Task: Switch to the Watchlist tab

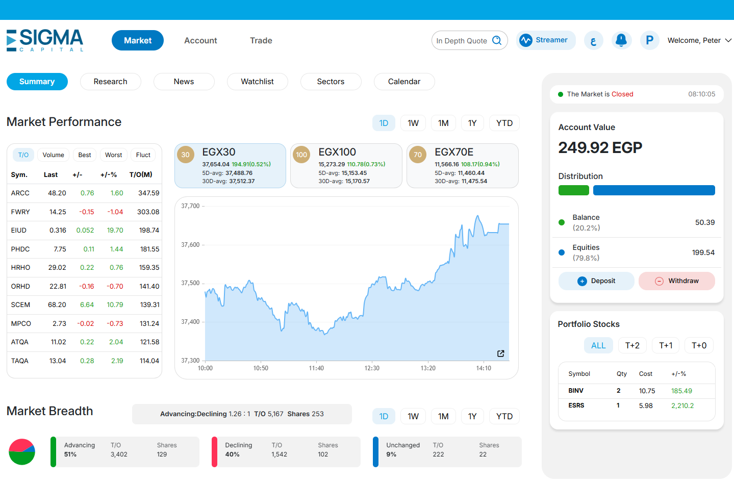Action: click(257, 82)
